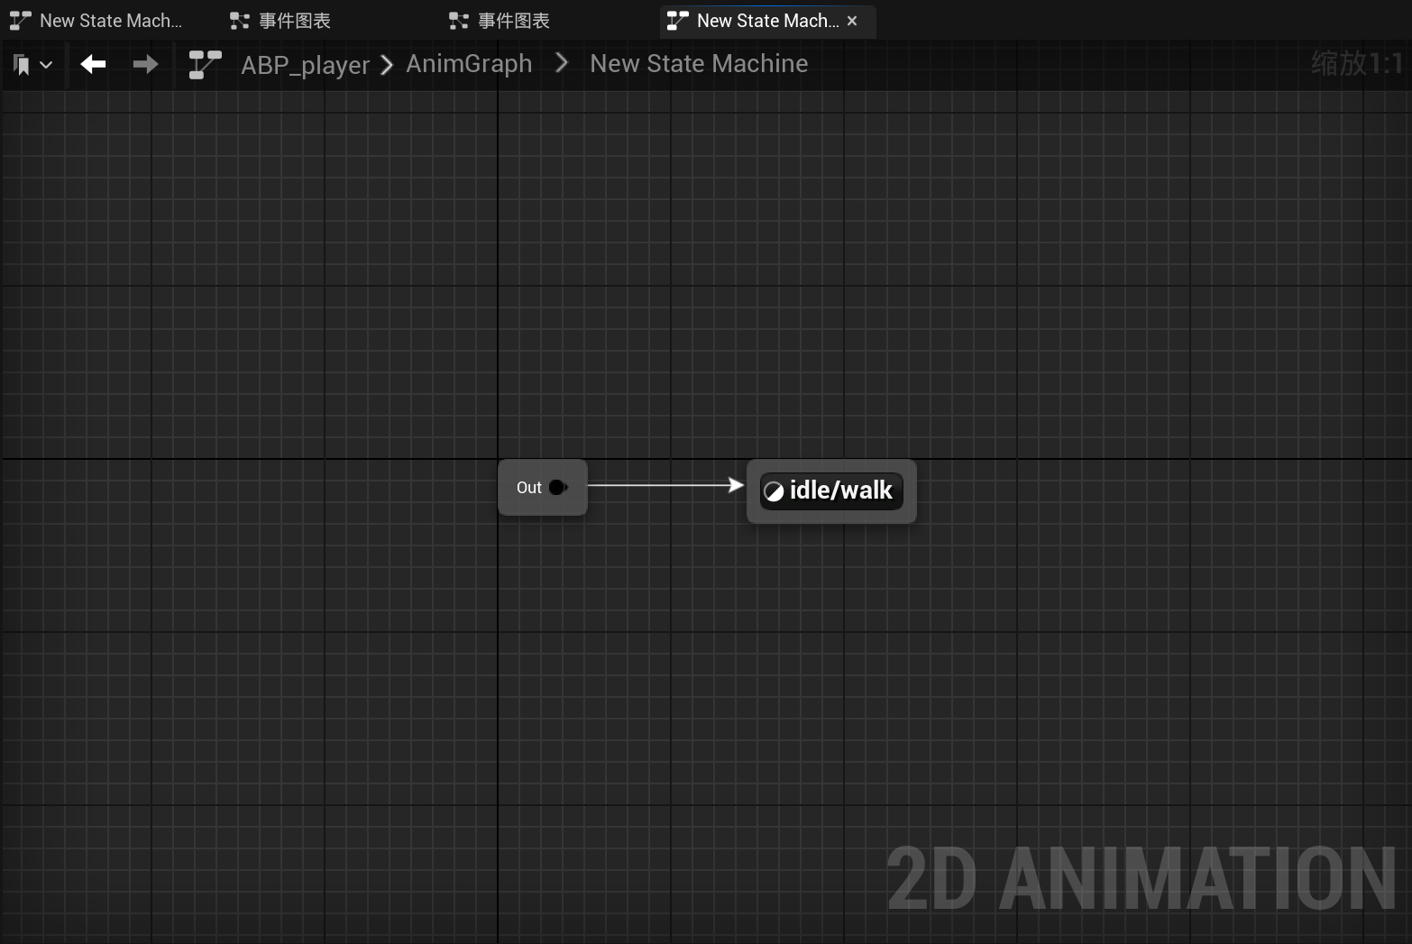
Task: Open the bookmarks icon in the graph toolbar
Action: point(22,65)
